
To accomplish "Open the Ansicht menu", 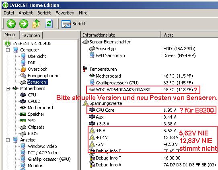I will click(26, 13).
